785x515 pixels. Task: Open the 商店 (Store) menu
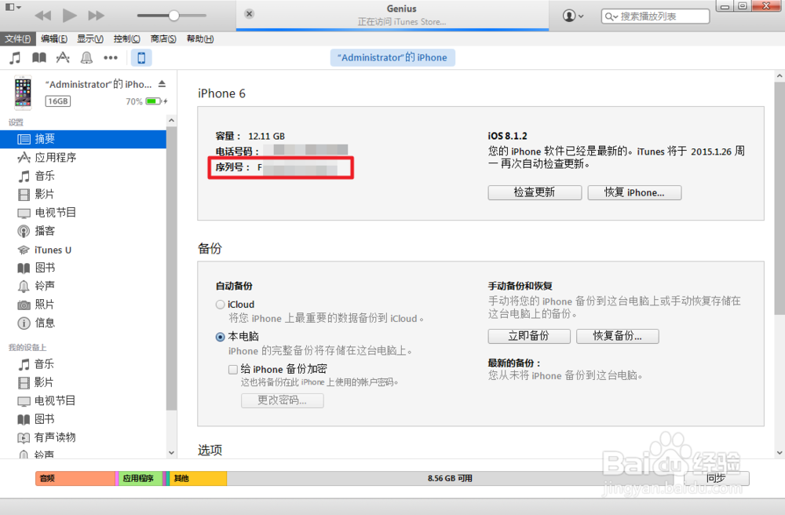pos(162,38)
